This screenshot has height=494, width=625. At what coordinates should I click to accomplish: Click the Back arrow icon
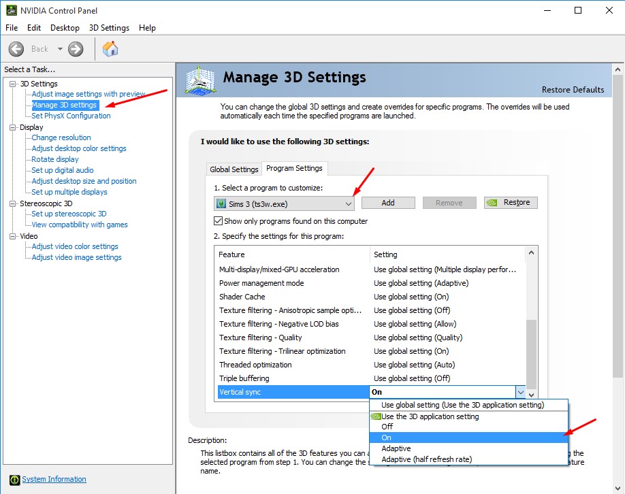(16, 49)
